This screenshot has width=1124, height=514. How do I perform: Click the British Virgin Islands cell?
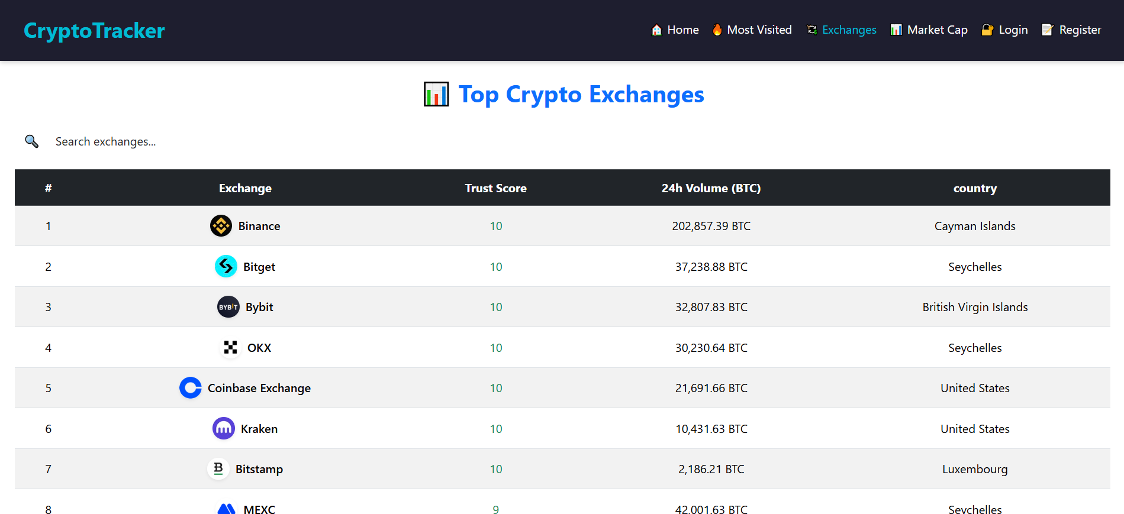[x=975, y=307]
